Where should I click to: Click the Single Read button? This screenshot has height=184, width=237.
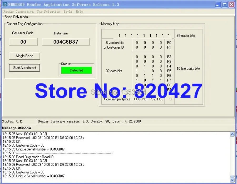(x=24, y=56)
